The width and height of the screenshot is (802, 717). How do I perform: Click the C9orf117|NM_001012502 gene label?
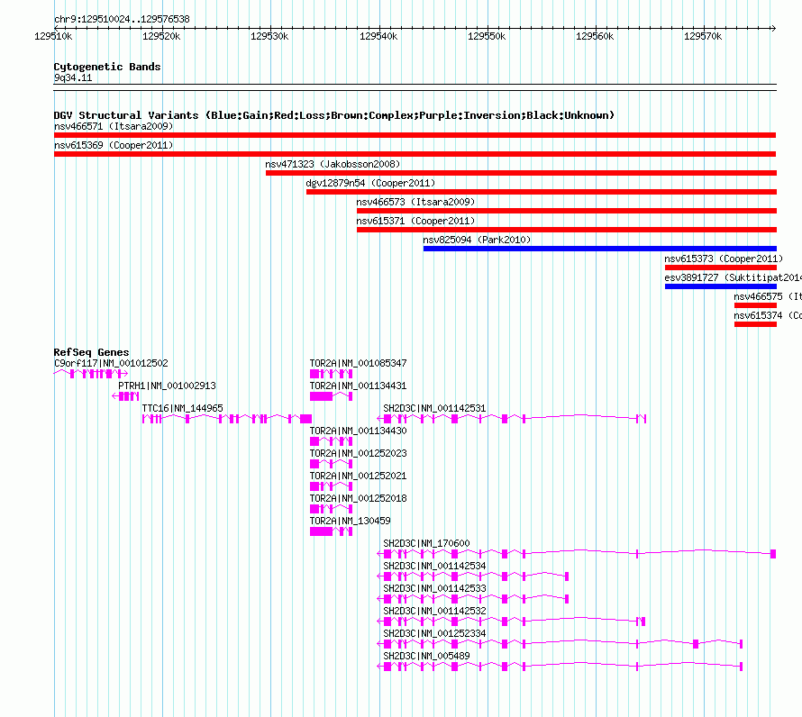point(111,363)
